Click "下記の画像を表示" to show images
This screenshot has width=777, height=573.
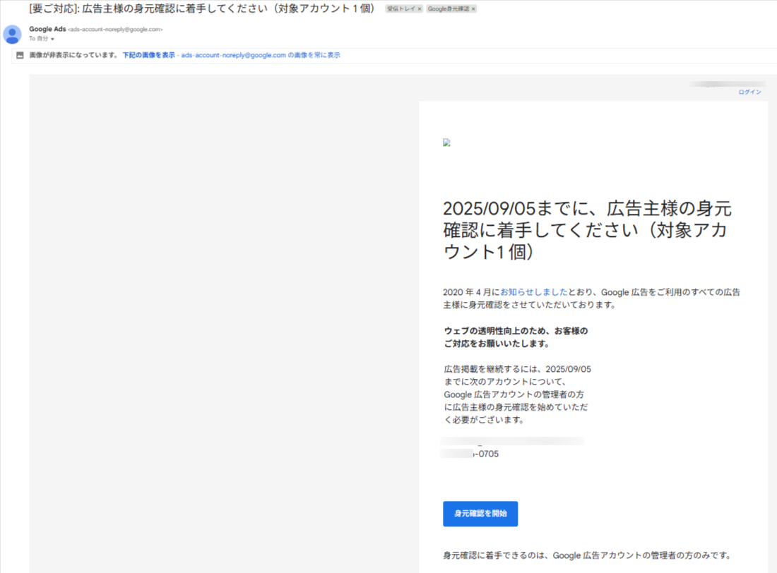tap(148, 55)
